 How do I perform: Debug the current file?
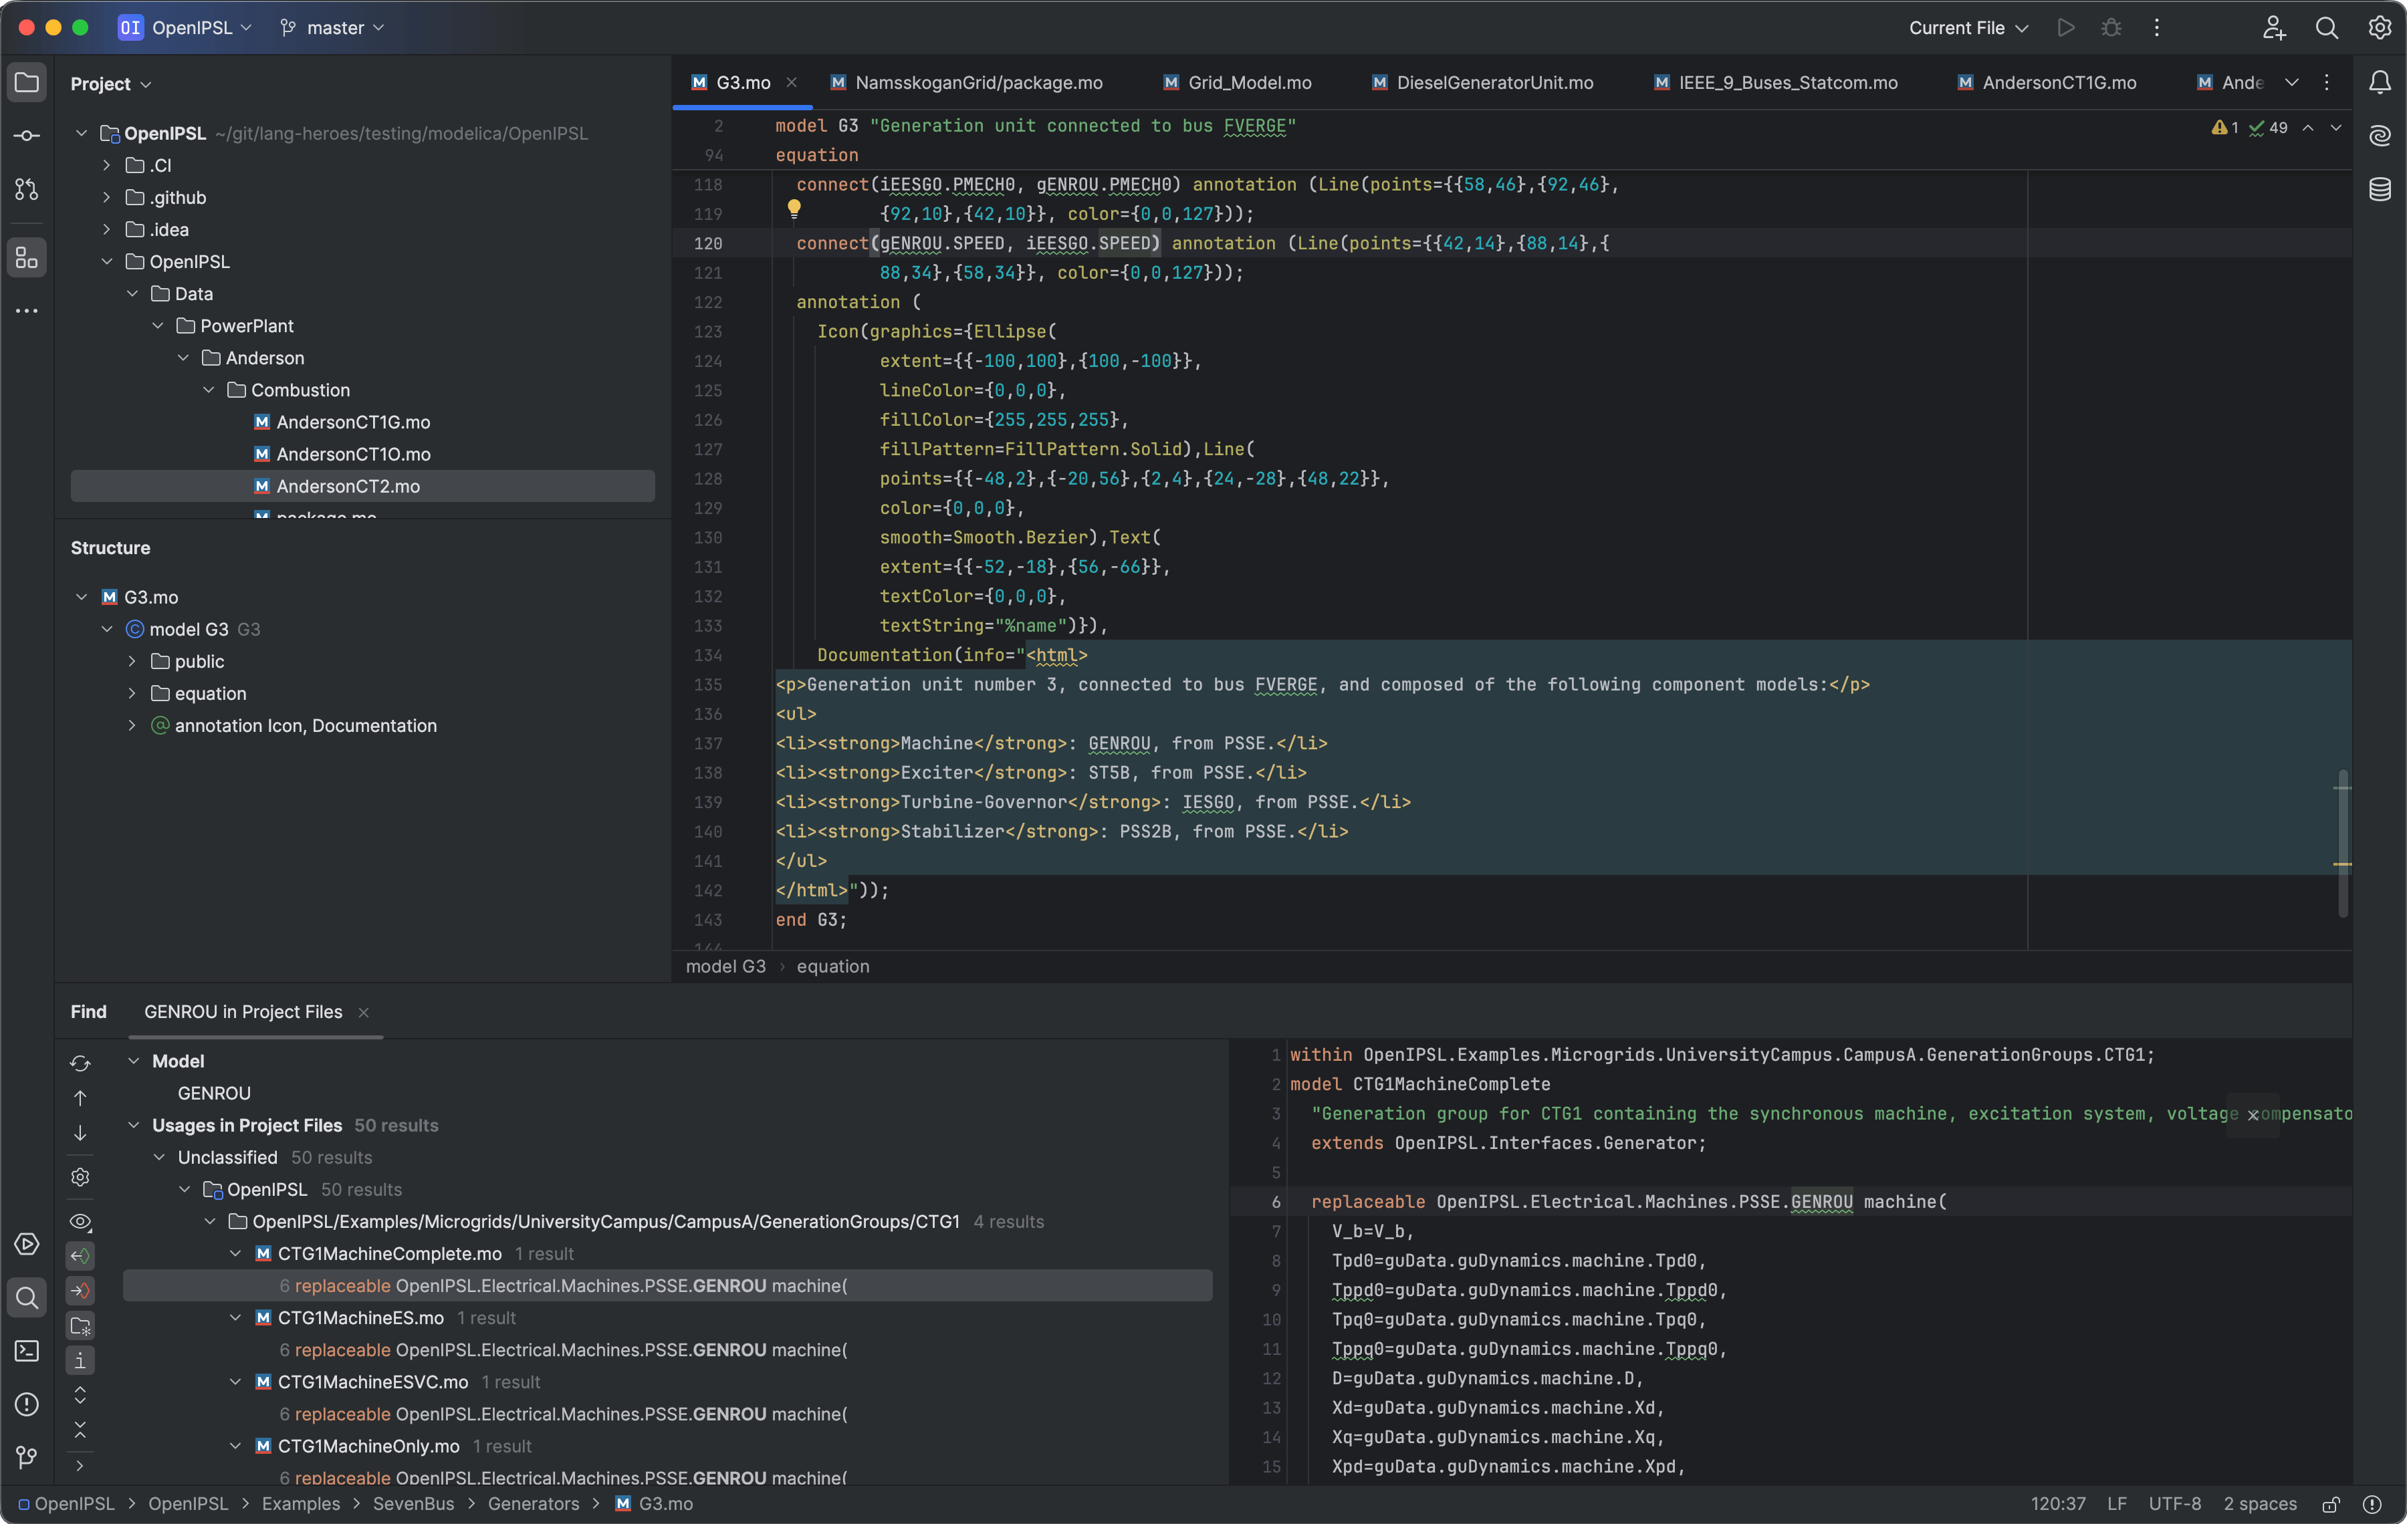(x=2111, y=28)
